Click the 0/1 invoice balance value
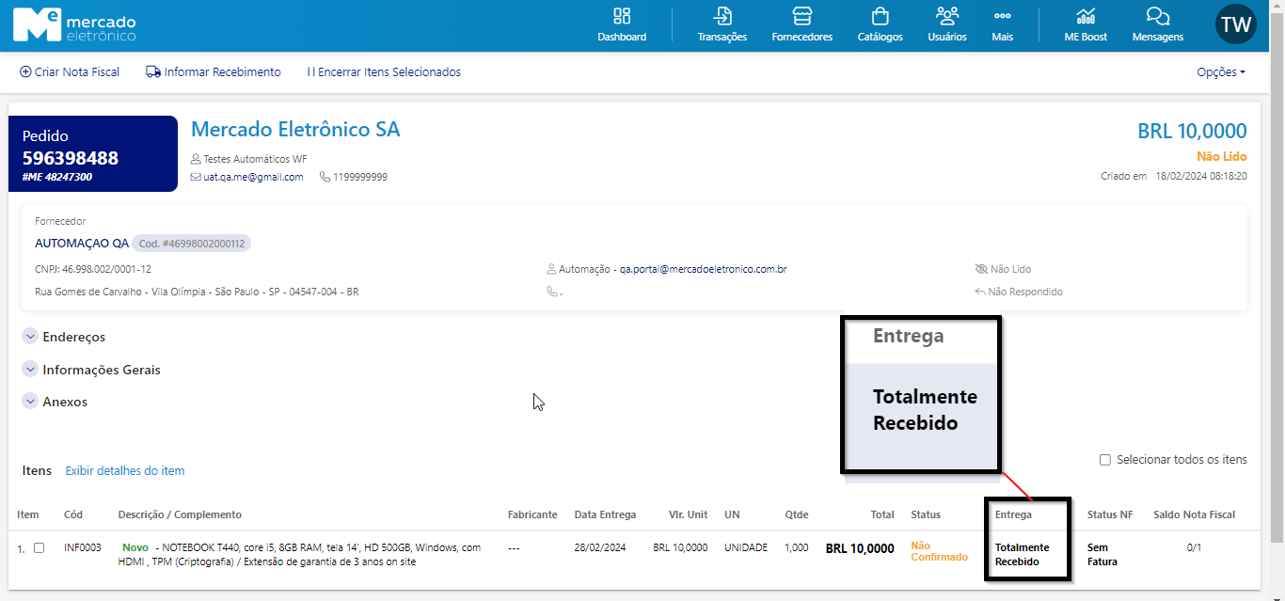Screen dimensions: 1285x601 1195,547
